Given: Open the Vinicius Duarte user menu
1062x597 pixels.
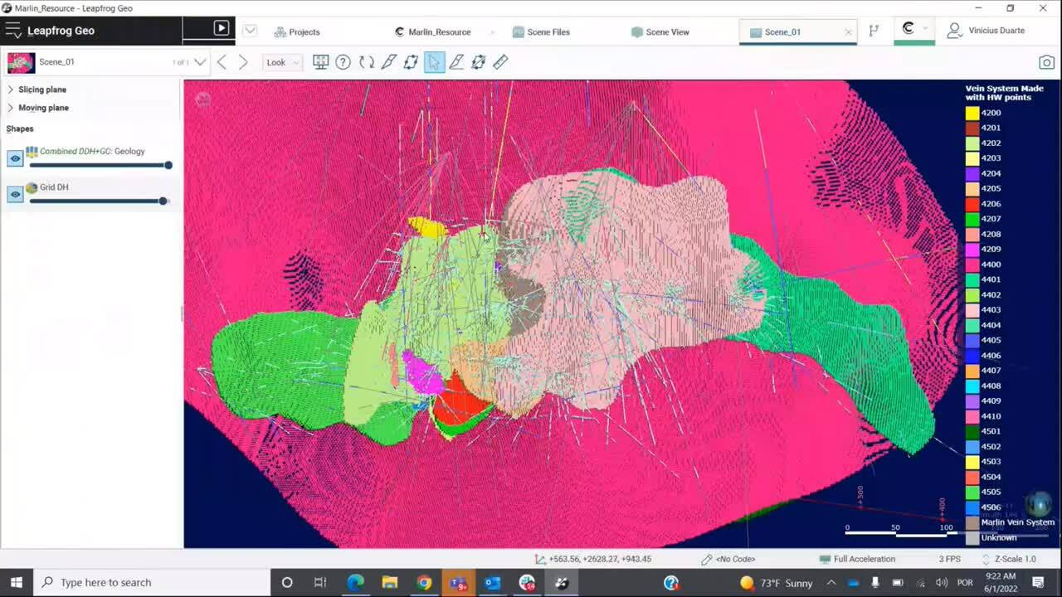Looking at the screenshot, I should click(x=986, y=31).
